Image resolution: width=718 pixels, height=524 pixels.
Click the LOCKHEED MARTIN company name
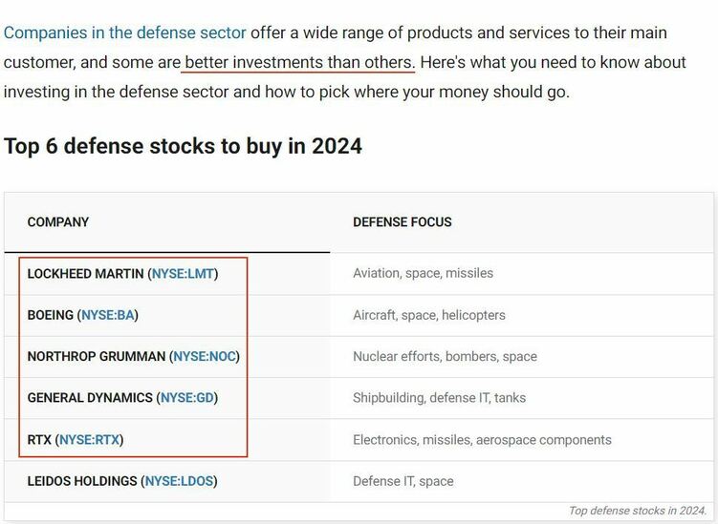(85, 273)
